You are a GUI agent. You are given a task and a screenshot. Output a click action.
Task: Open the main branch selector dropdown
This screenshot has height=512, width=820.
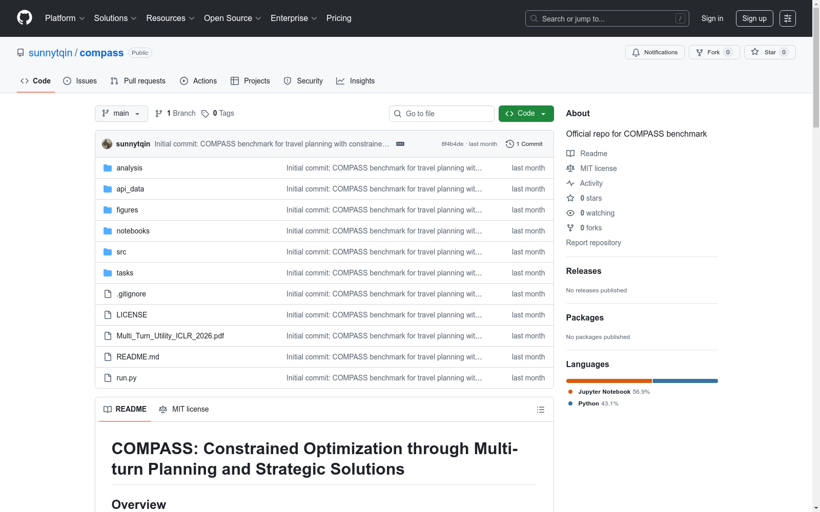tap(121, 114)
